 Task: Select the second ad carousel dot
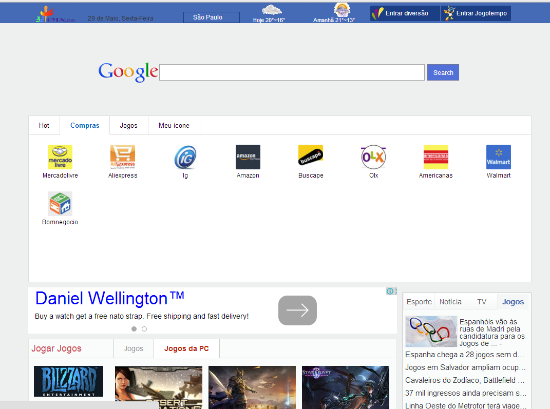pyautogui.click(x=144, y=329)
